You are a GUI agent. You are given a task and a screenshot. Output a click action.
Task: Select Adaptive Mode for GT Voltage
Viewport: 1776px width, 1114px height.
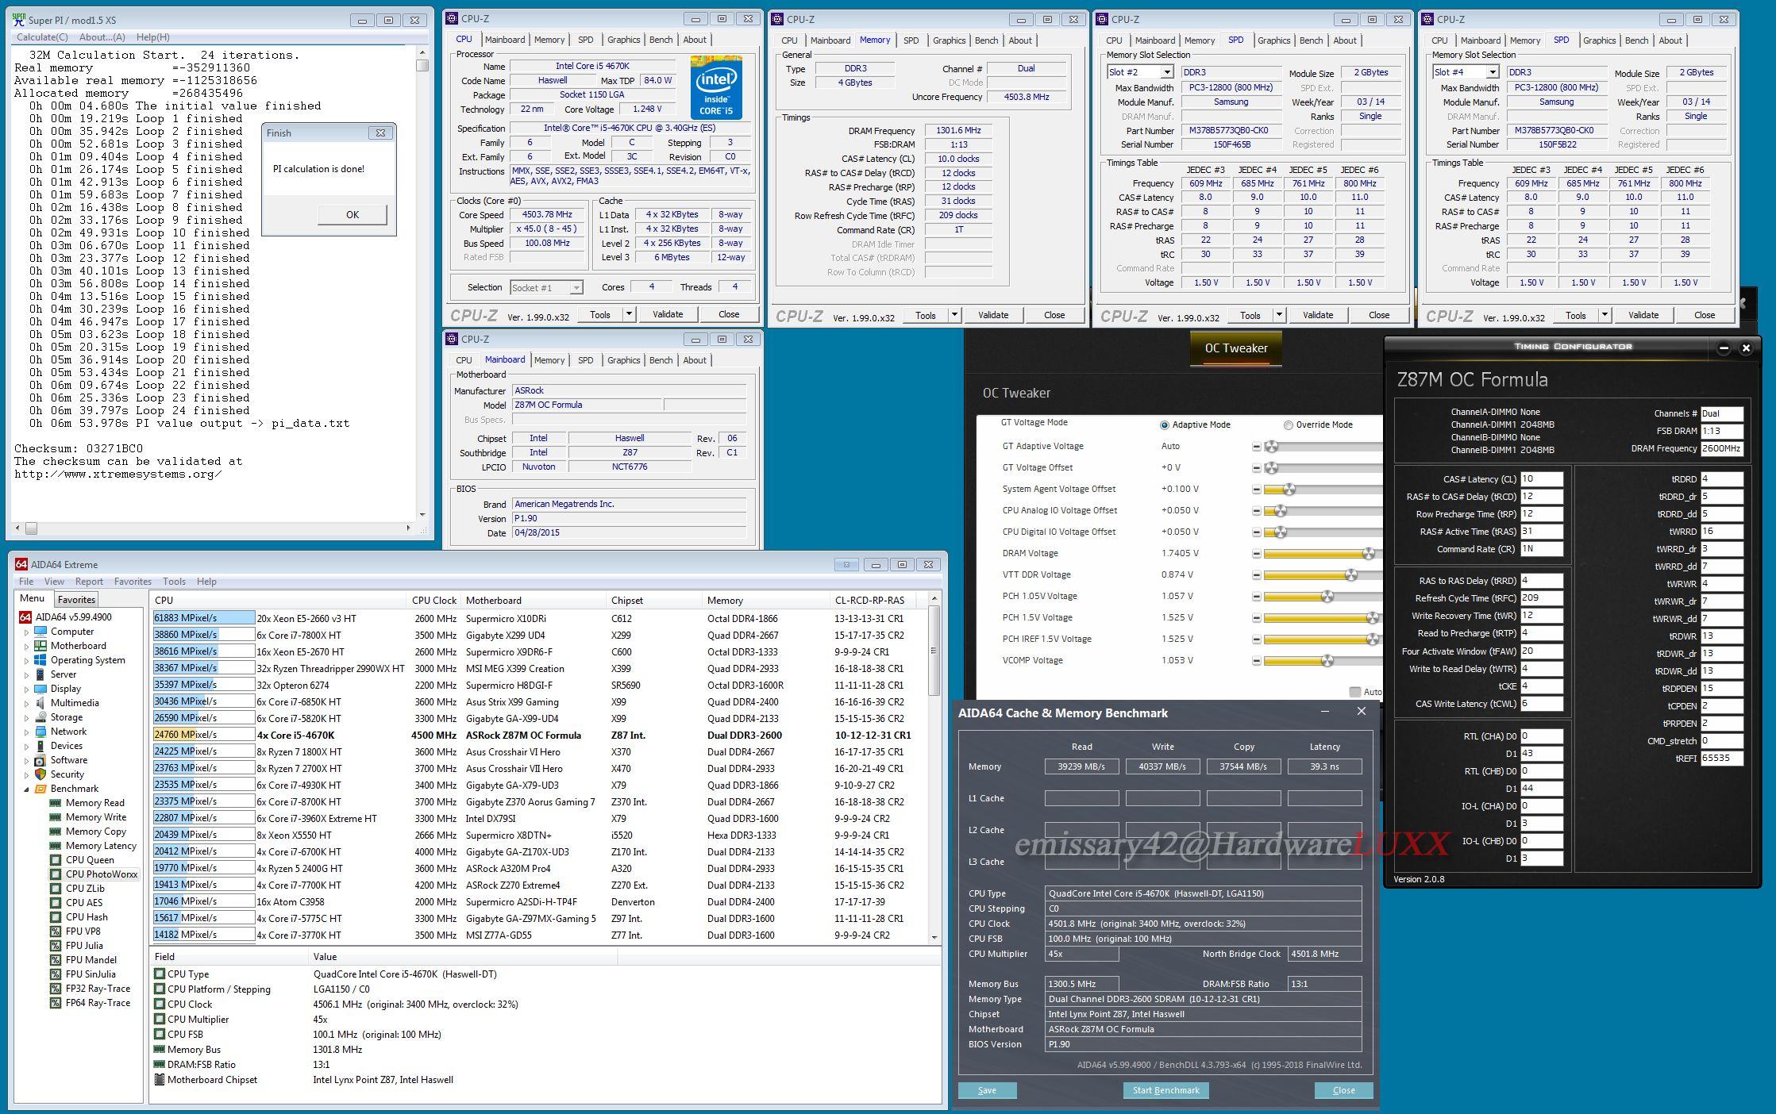tap(1165, 425)
